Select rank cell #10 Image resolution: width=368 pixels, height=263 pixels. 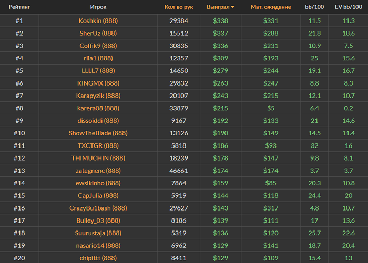[19, 133]
